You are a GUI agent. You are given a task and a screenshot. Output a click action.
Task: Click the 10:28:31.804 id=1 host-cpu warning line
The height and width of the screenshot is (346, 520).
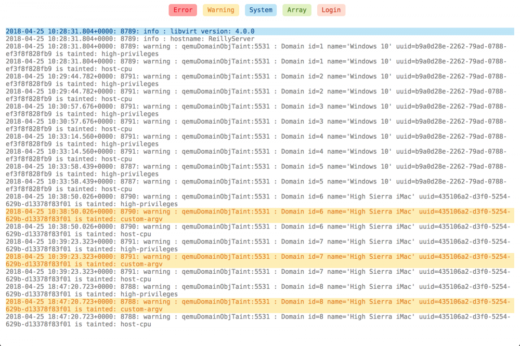259,65
